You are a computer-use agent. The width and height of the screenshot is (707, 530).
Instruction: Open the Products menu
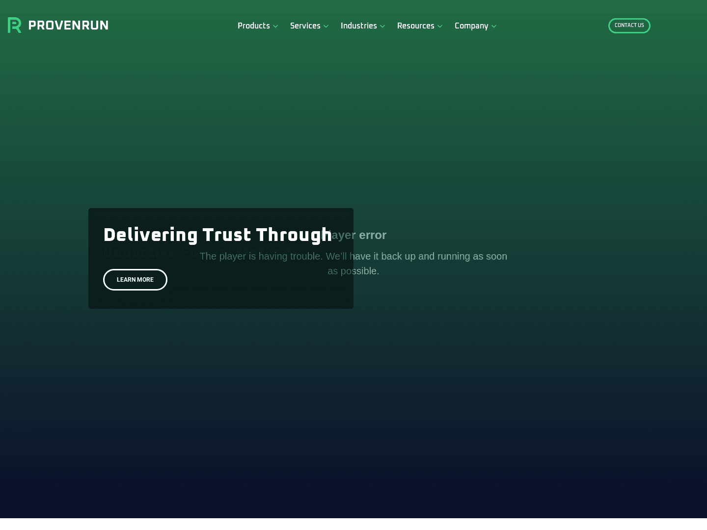[x=253, y=26]
